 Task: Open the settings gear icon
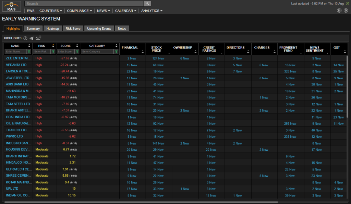pos(346,11)
